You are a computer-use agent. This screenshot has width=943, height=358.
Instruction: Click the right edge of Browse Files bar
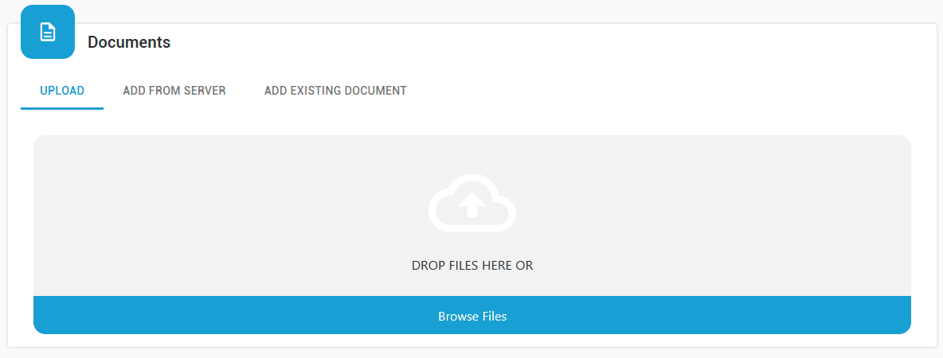[x=896, y=316]
